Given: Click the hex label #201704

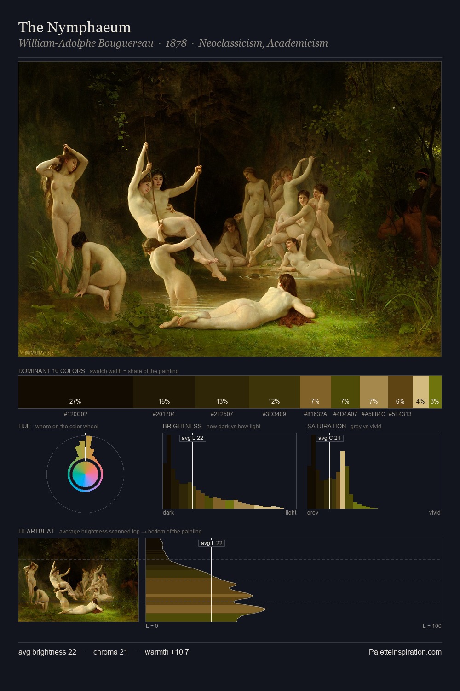Looking at the screenshot, I should click(x=164, y=414).
